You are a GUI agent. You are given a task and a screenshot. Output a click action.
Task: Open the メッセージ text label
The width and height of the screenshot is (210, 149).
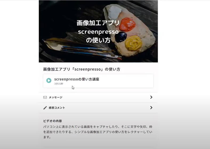coord(55,97)
